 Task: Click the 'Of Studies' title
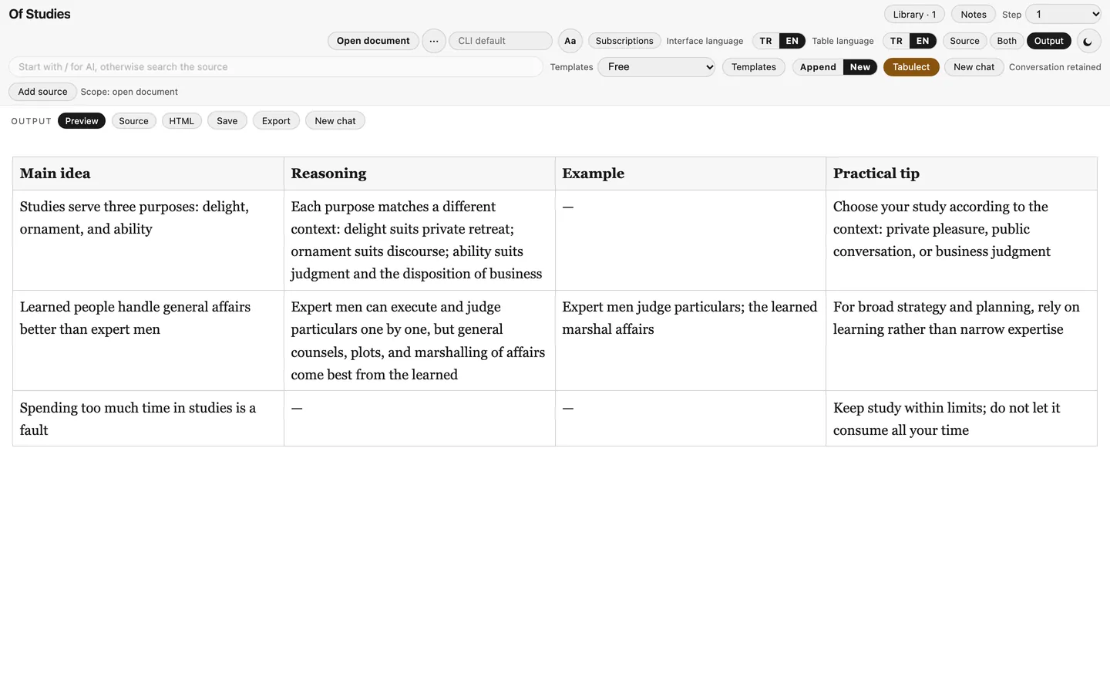(x=39, y=14)
